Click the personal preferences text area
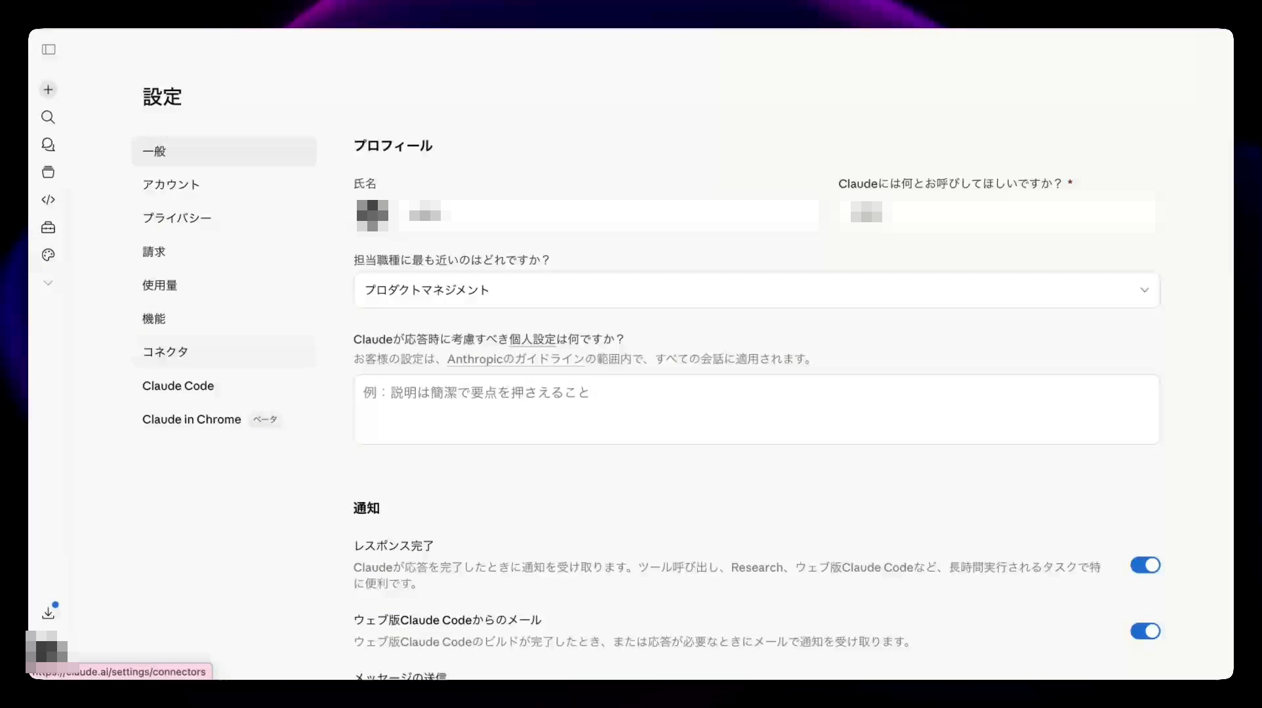1262x708 pixels. point(756,410)
